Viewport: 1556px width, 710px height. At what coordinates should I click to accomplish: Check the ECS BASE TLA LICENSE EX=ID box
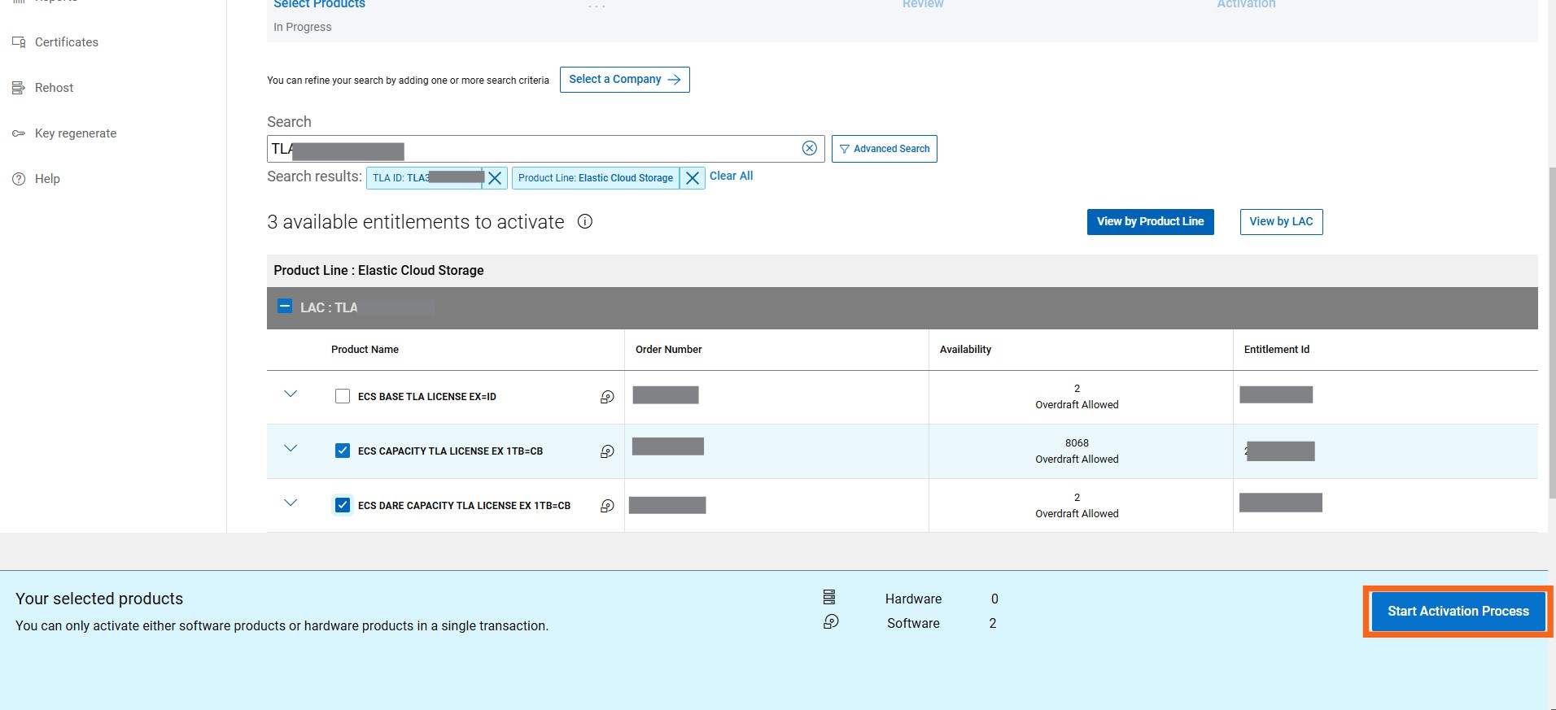pyautogui.click(x=343, y=397)
